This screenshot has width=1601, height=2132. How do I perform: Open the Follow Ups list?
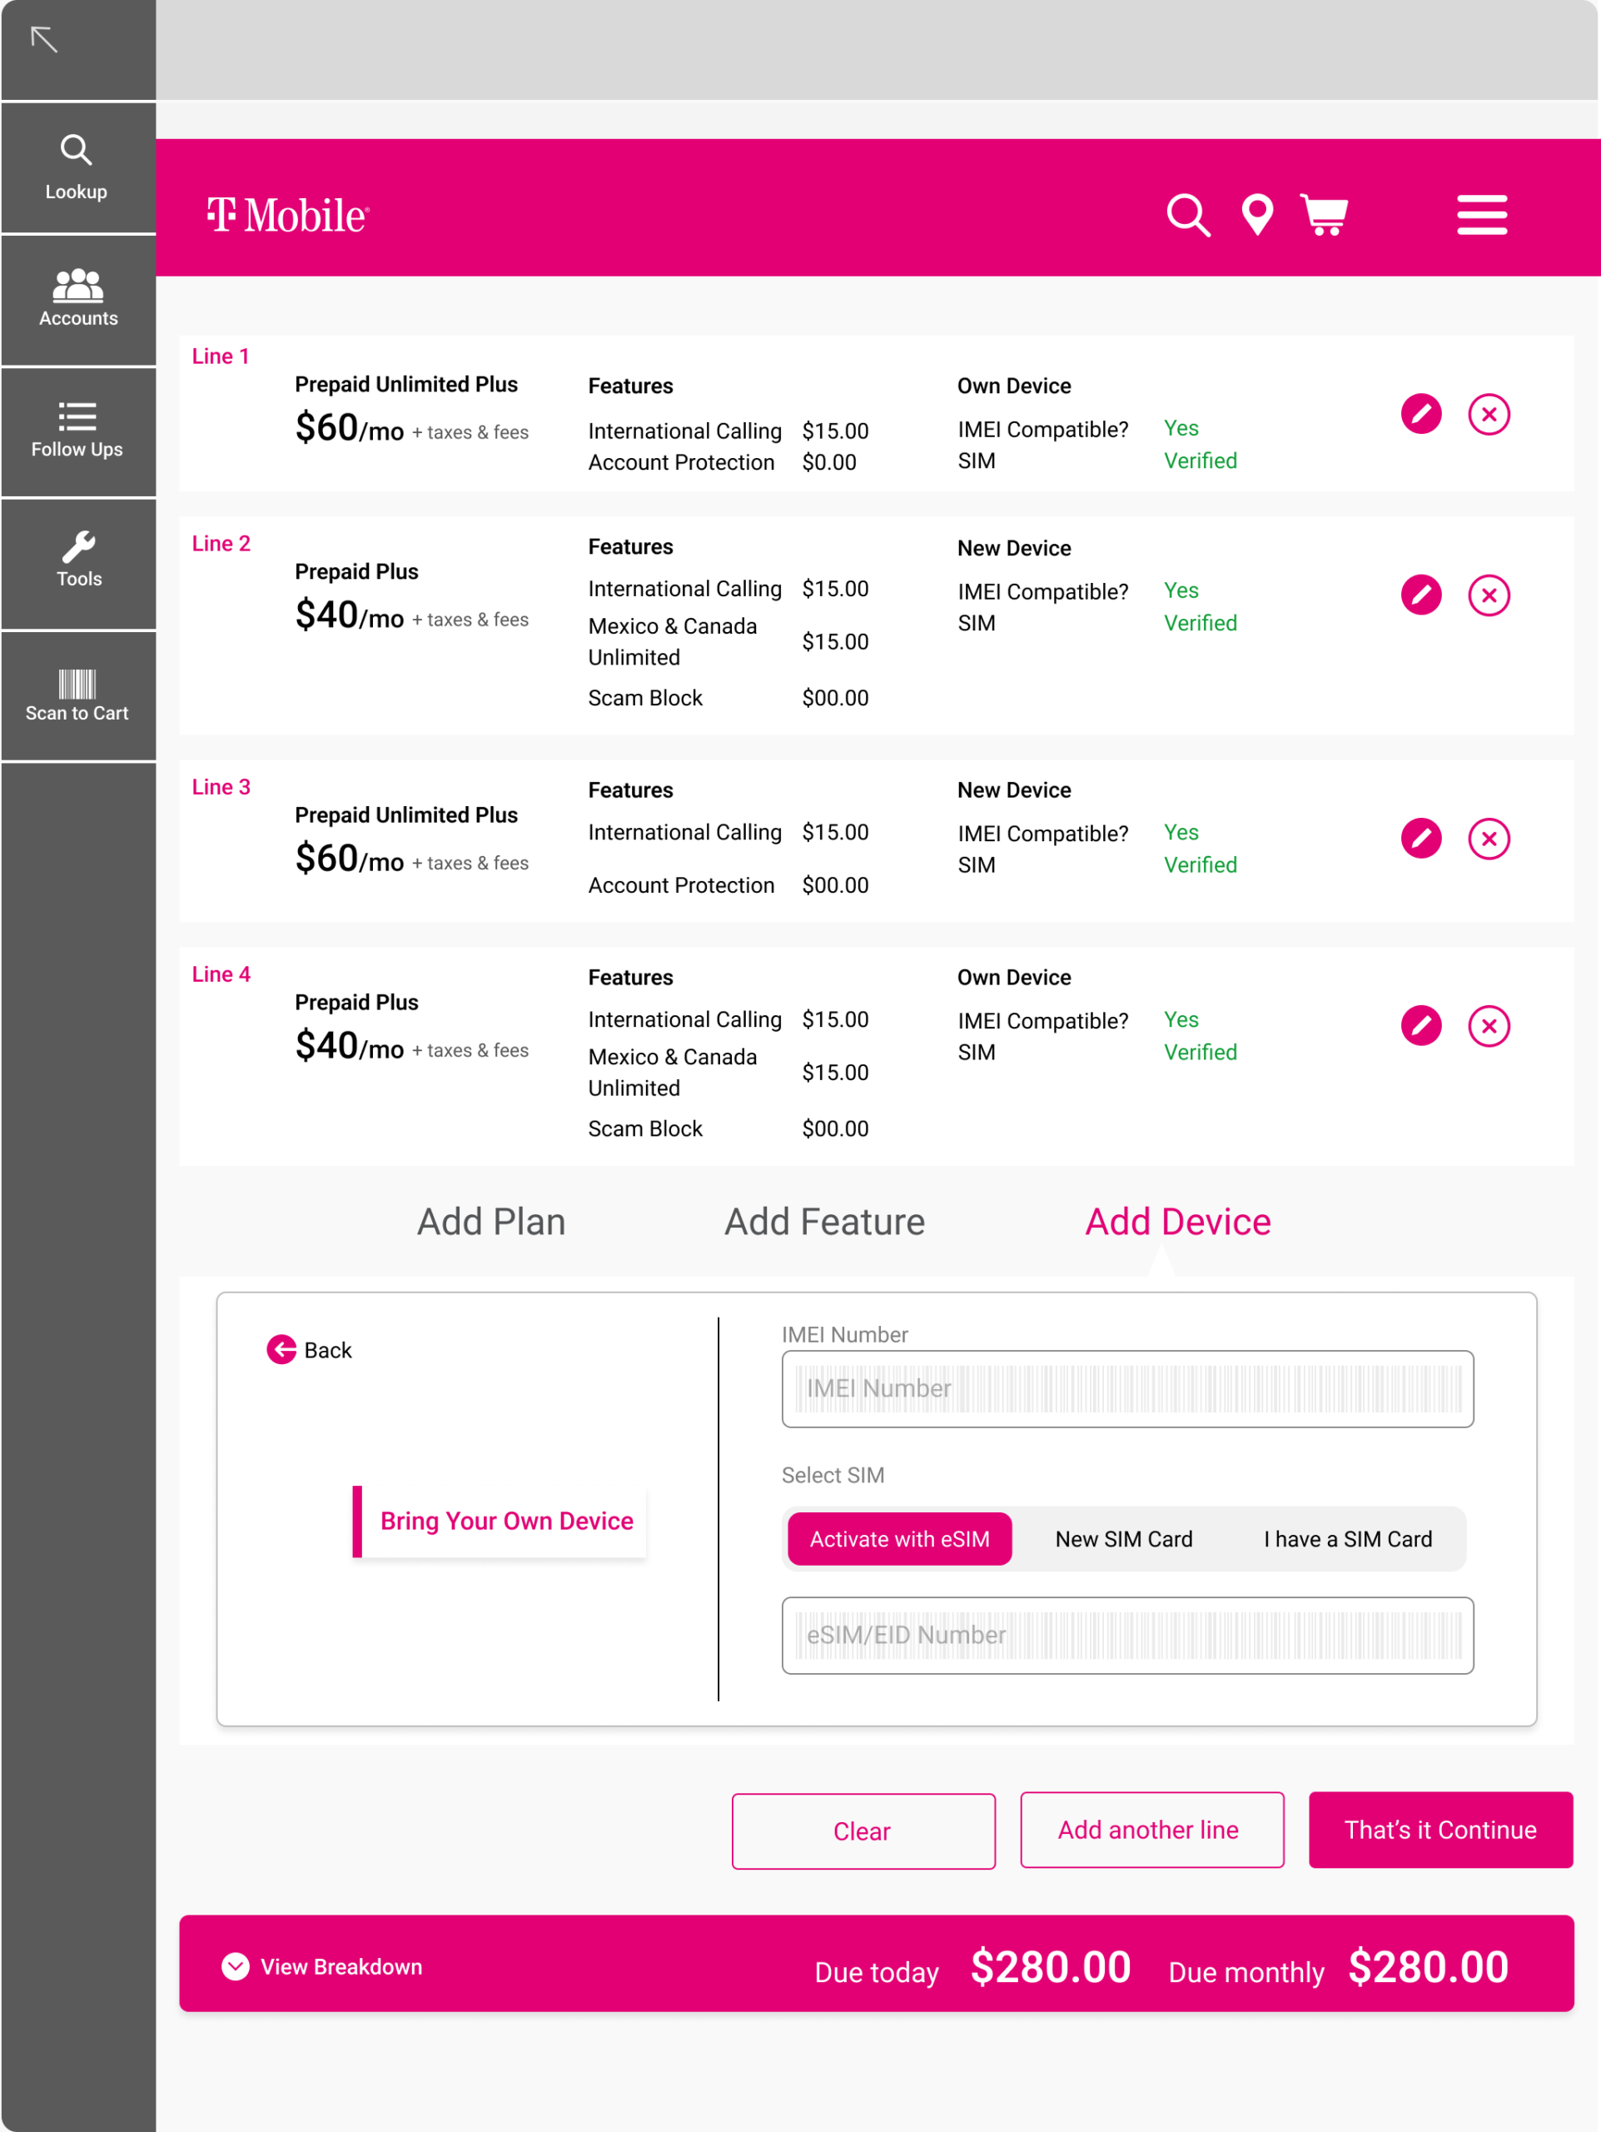(77, 430)
